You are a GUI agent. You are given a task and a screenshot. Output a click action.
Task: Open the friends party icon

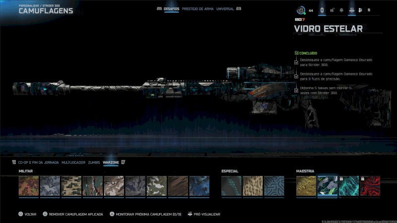360,10
